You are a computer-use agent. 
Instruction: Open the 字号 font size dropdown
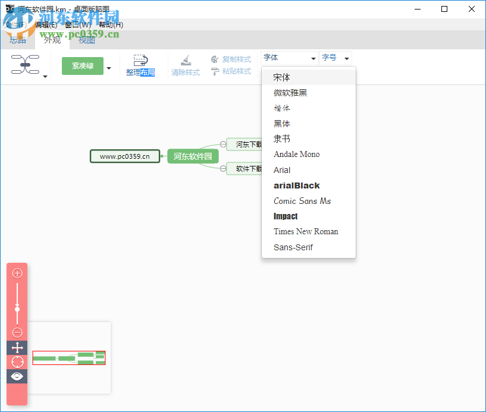click(335, 58)
